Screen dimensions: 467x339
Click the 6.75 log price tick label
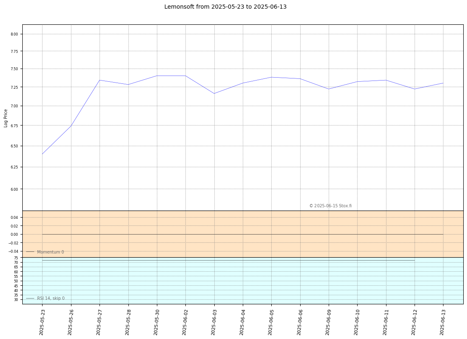(x=14, y=126)
